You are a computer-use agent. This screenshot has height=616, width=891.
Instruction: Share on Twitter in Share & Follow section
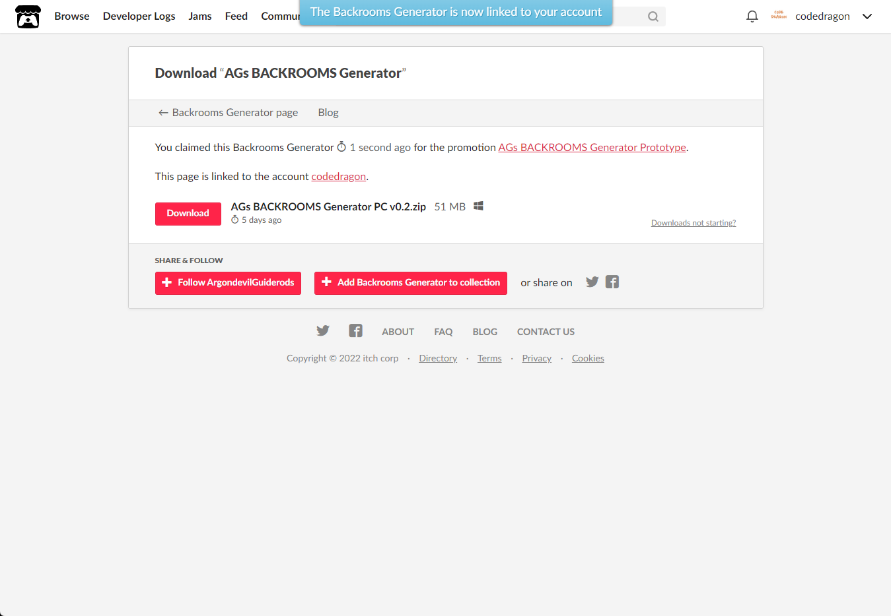pos(592,282)
